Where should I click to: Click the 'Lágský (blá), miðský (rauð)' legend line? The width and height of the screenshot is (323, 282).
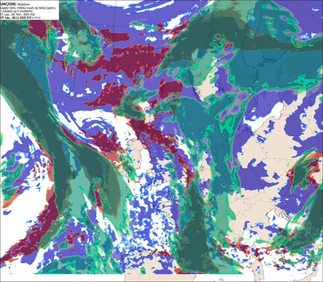click(28, 8)
